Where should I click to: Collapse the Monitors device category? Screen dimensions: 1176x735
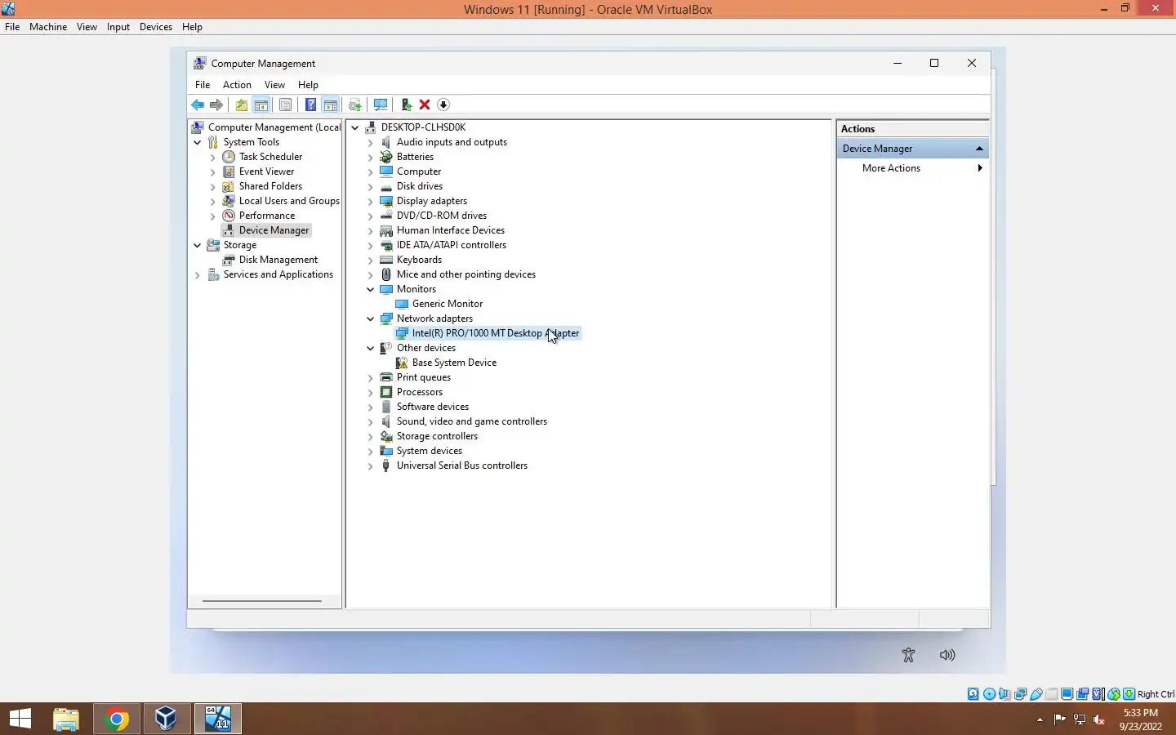(371, 289)
